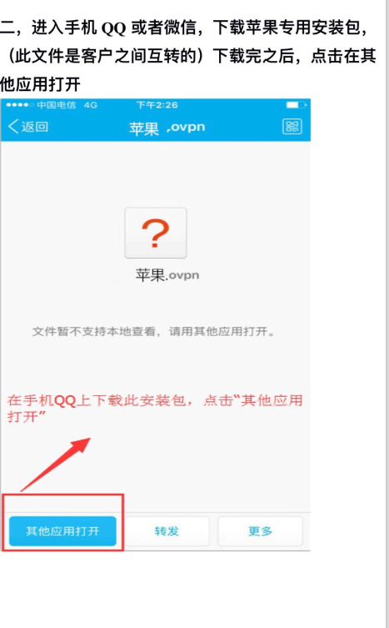Click the 下午2:26 time display
The height and width of the screenshot is (628, 389).
[157, 105]
